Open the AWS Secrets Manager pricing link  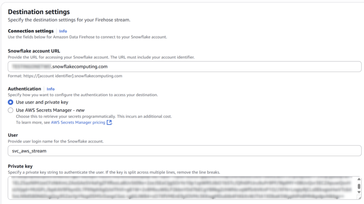(x=78, y=122)
